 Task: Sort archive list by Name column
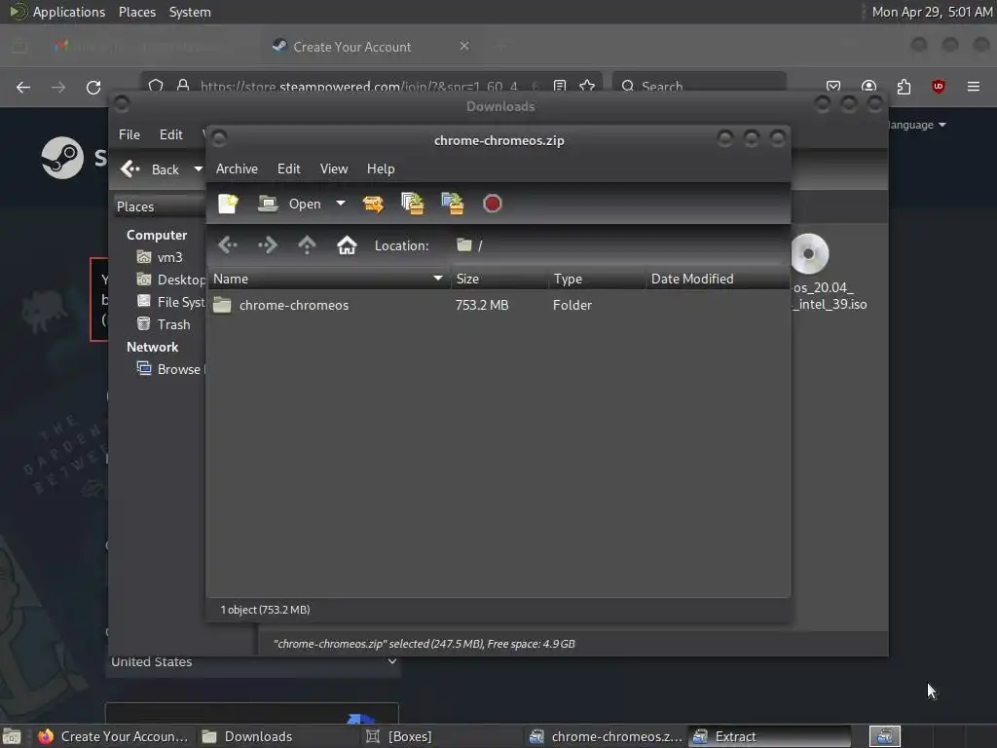(329, 279)
